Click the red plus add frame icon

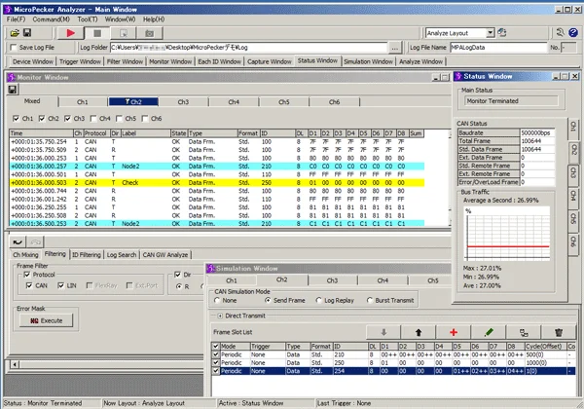[453, 333]
